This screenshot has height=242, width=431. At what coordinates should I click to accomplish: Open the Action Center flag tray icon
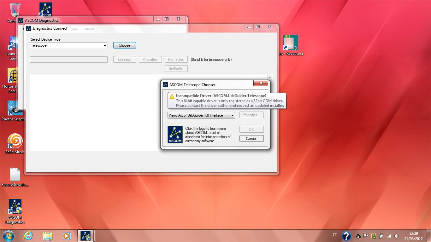366,236
